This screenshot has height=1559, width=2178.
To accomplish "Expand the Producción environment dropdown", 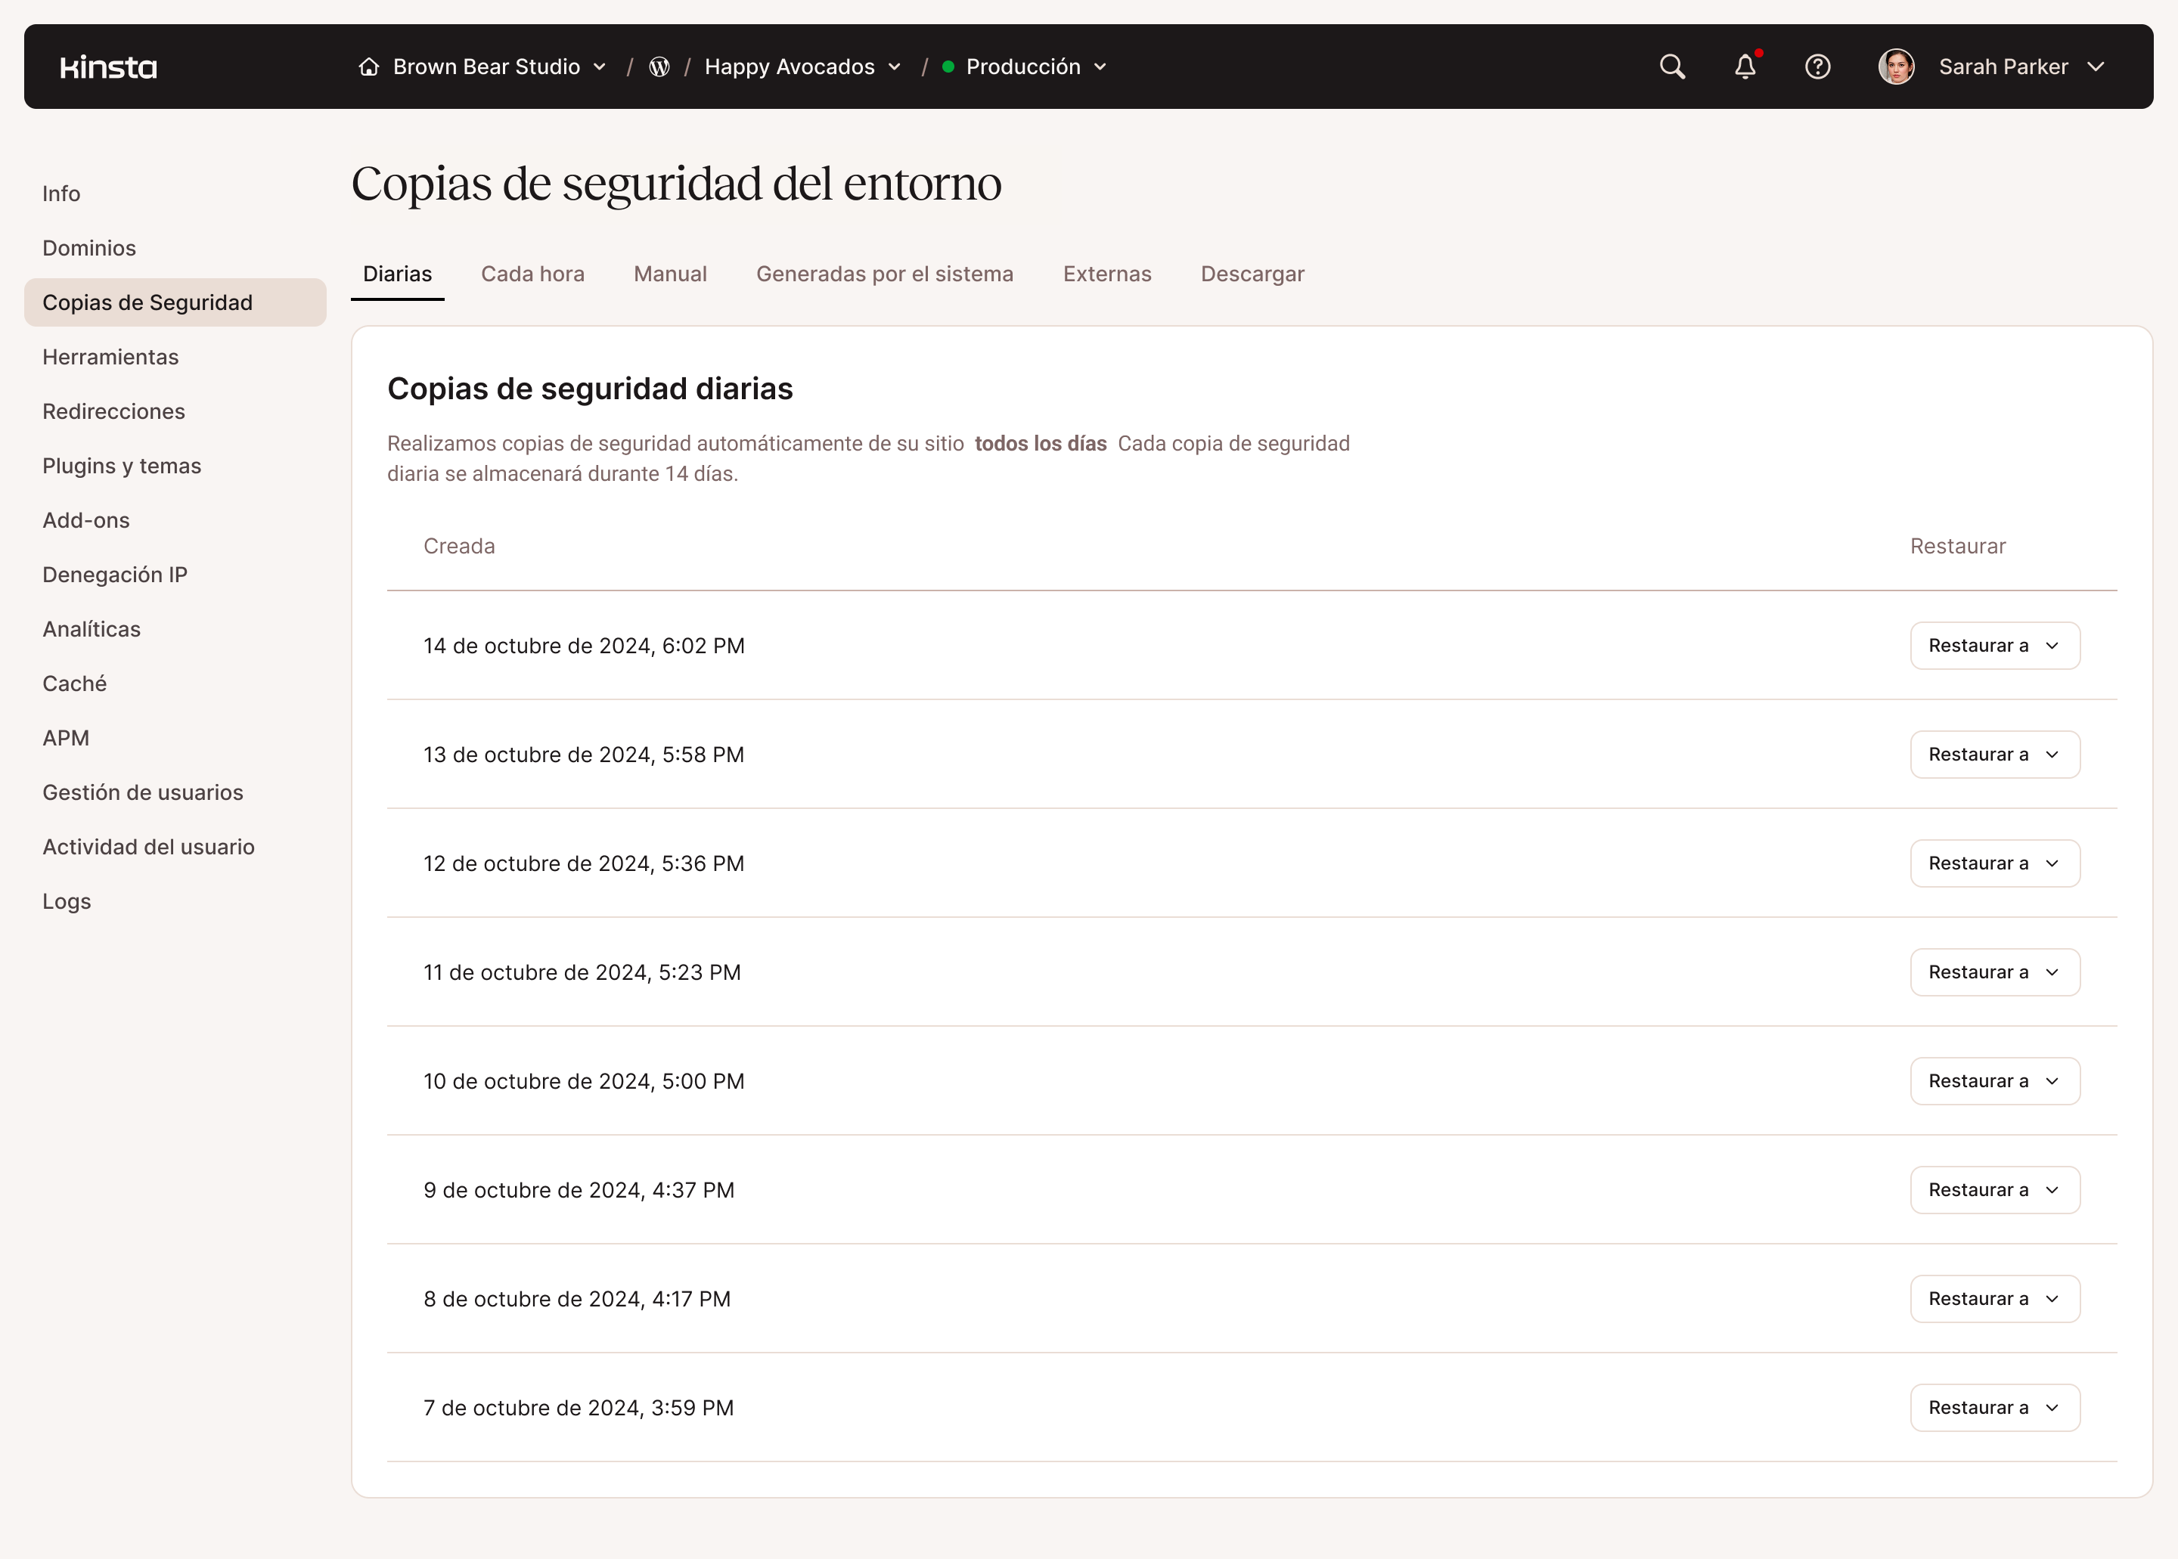I will tap(1102, 67).
